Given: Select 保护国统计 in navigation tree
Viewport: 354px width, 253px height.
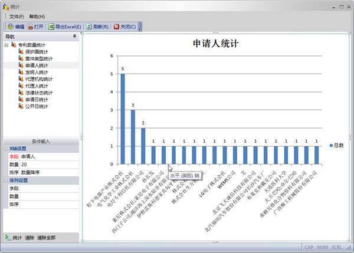Looking at the screenshot, I should (37, 52).
